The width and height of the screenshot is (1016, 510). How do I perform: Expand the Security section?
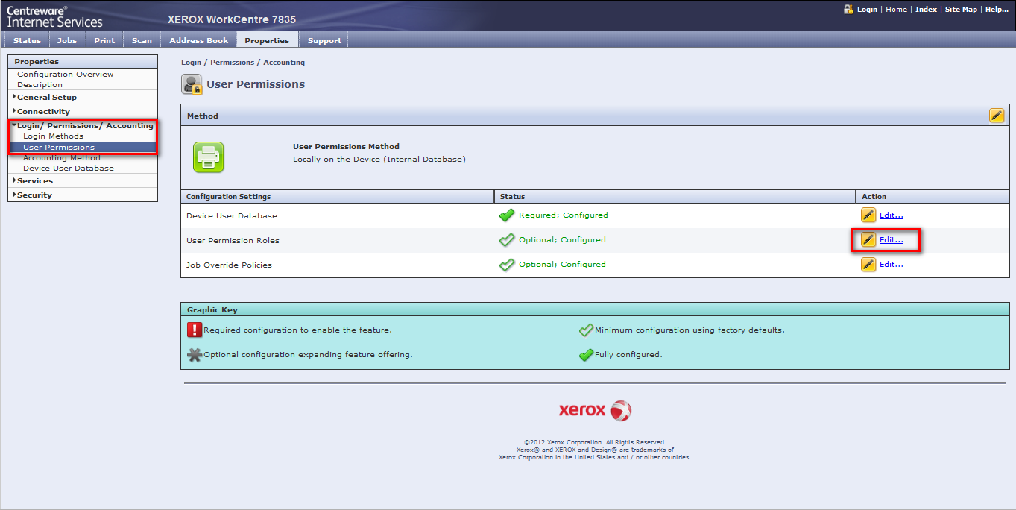34,195
